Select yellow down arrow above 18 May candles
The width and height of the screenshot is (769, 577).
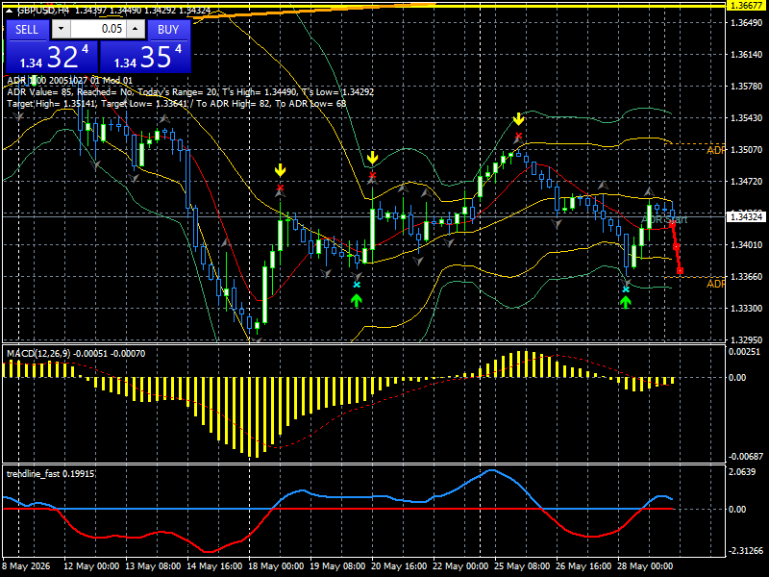point(280,170)
